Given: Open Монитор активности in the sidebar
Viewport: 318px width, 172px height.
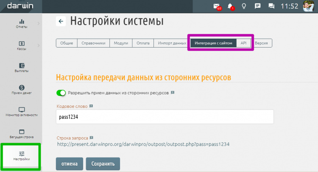Looking at the screenshot, I should (x=21, y=111).
